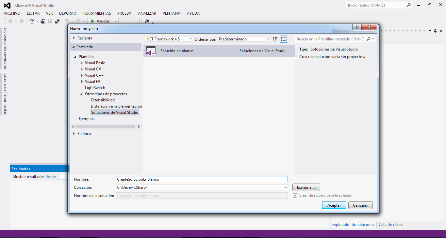Open the HERRAMIENTAS menu

(x=96, y=13)
